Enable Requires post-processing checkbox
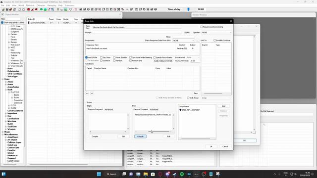 [x=202, y=27]
